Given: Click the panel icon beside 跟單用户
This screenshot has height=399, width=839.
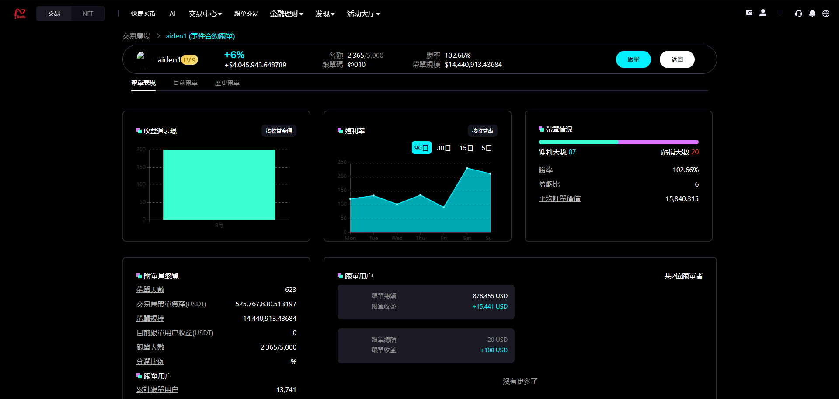Looking at the screenshot, I should pos(340,276).
